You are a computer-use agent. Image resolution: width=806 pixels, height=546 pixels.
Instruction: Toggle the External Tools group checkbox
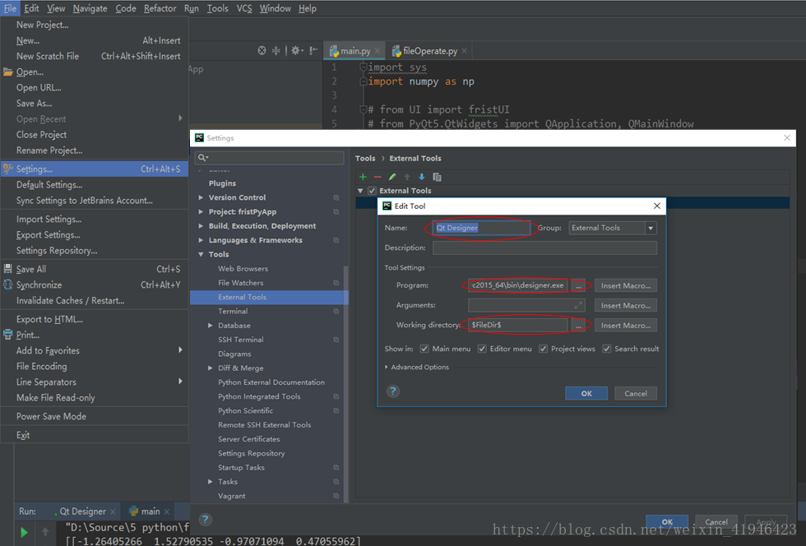coord(372,191)
